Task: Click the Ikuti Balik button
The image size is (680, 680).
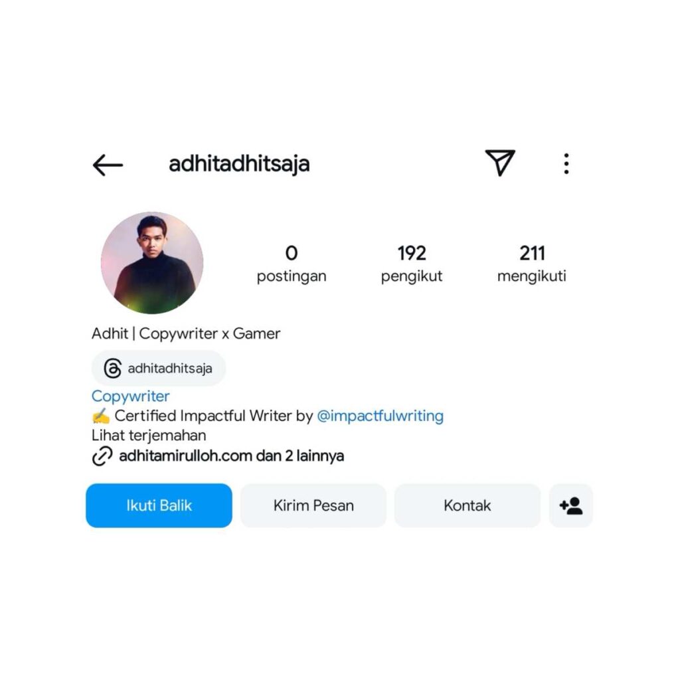Action: 159,505
